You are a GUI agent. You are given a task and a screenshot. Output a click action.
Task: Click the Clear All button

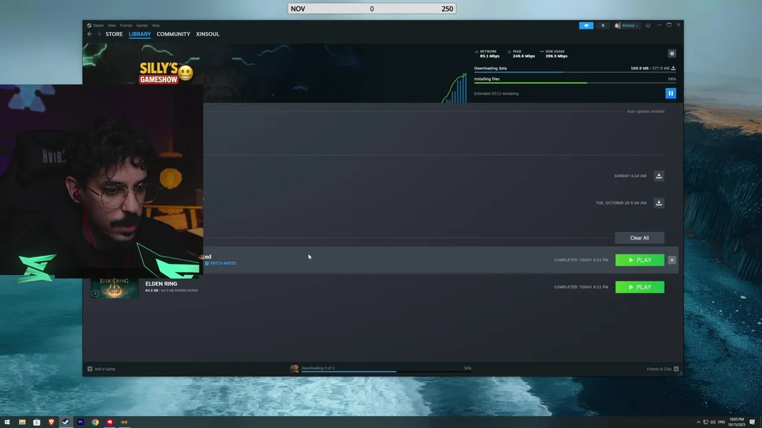639,238
